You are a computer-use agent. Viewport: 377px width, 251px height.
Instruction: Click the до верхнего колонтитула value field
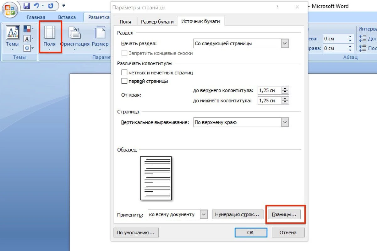(x=269, y=91)
